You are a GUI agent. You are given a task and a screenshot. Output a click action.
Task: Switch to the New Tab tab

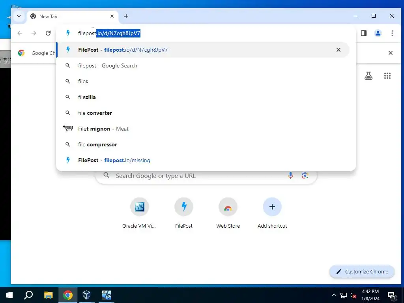(73, 17)
